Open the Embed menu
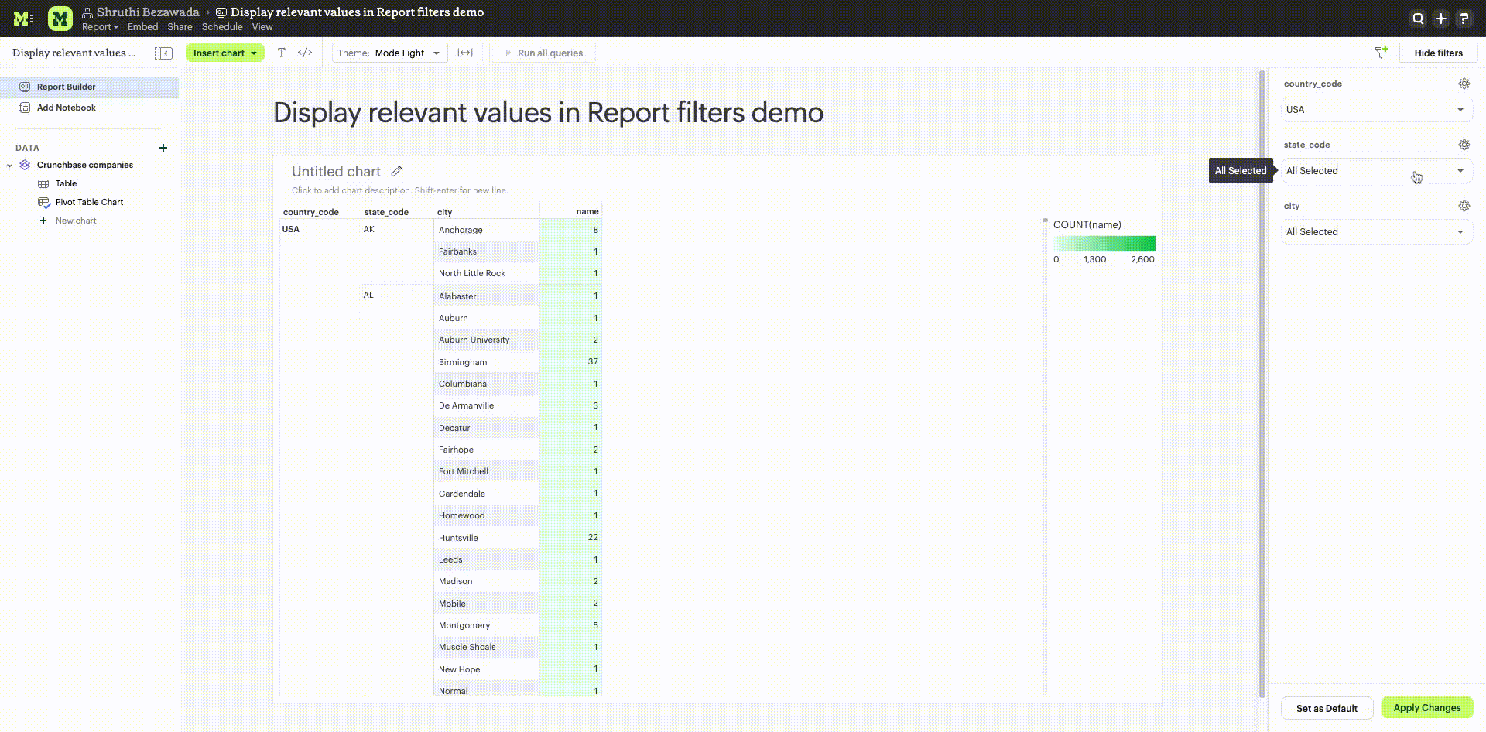Viewport: 1486px width, 732px height. (x=142, y=27)
